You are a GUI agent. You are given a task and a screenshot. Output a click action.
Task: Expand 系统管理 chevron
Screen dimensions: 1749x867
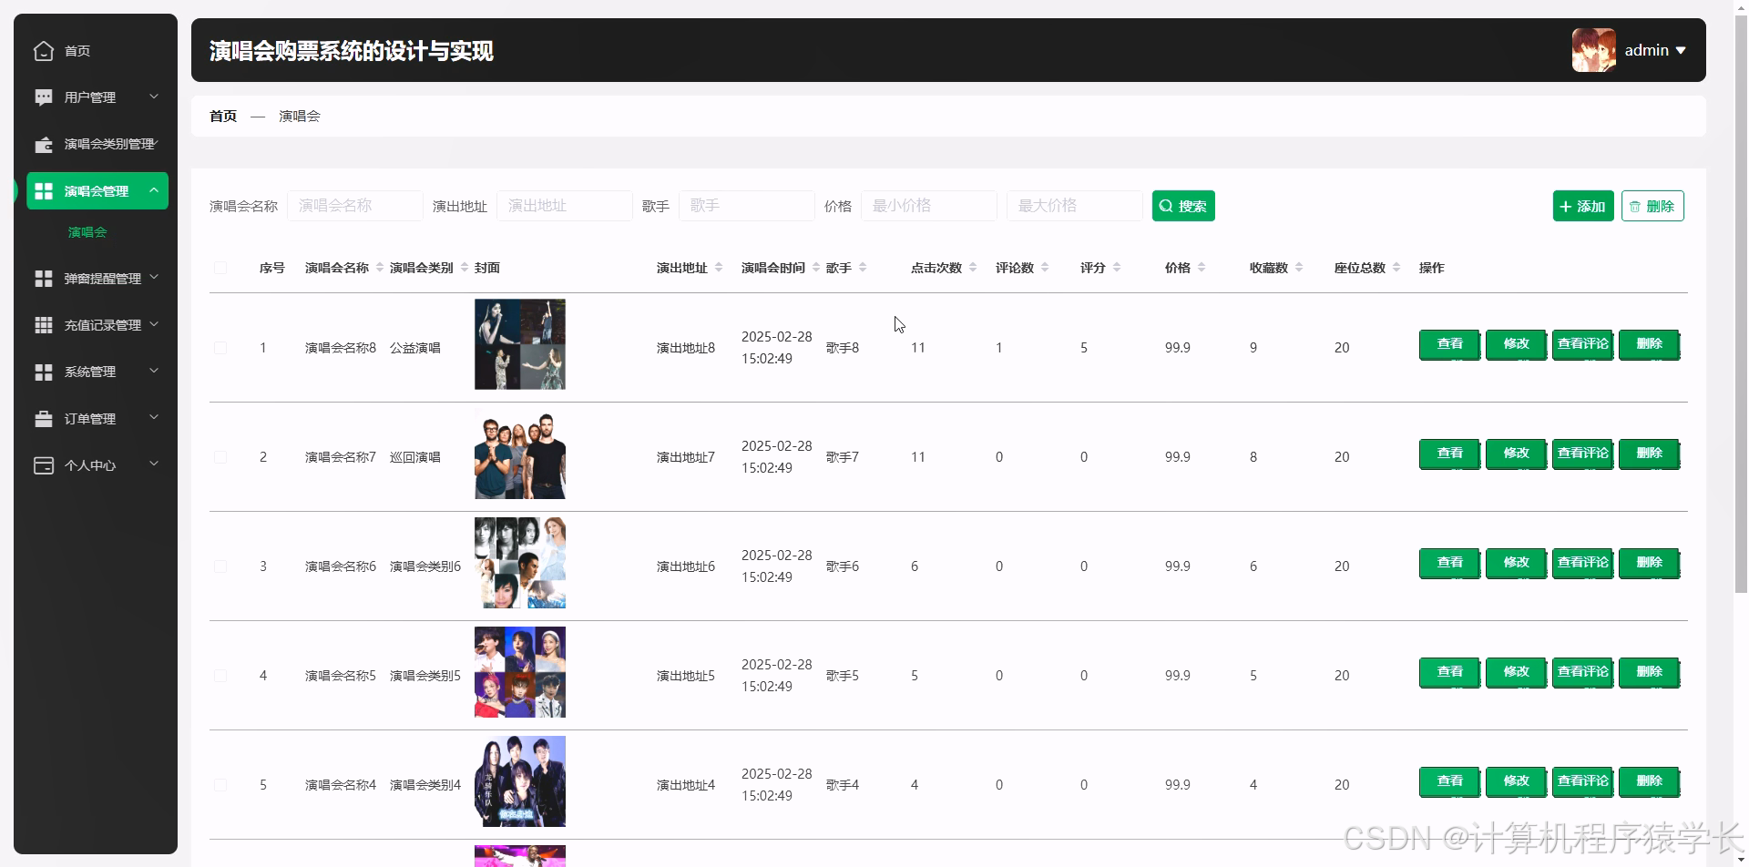154,371
